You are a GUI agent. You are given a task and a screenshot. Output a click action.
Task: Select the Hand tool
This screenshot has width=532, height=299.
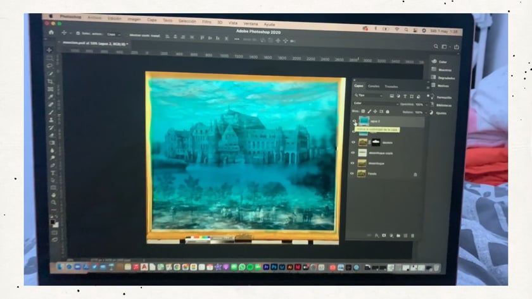point(54,195)
